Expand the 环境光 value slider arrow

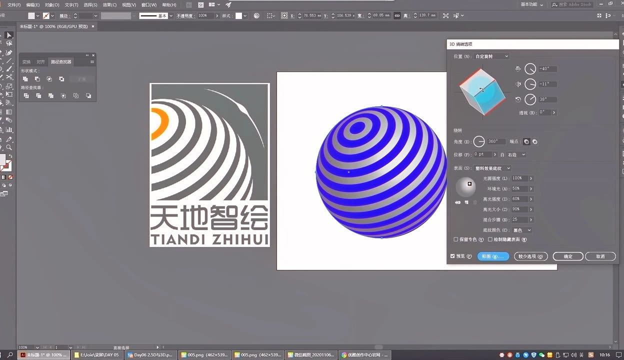click(x=530, y=189)
